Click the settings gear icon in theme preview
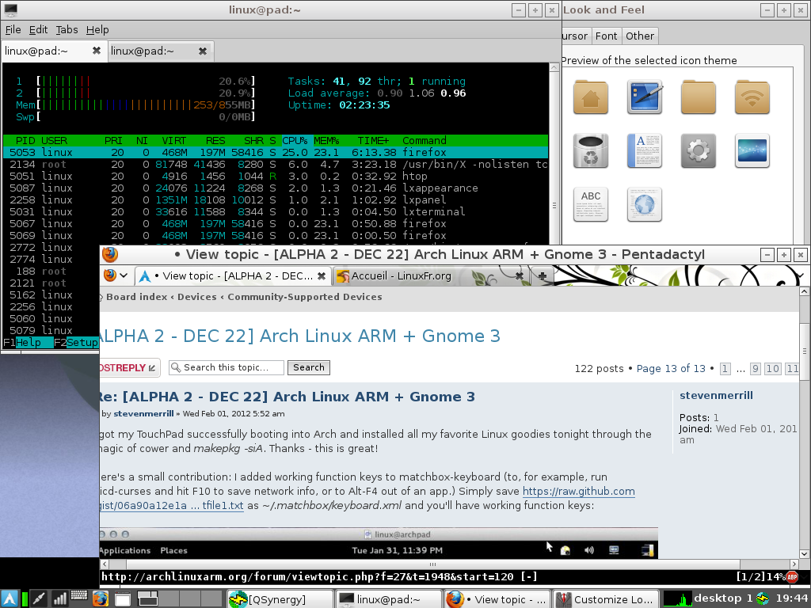The height and width of the screenshot is (608, 811). click(699, 150)
